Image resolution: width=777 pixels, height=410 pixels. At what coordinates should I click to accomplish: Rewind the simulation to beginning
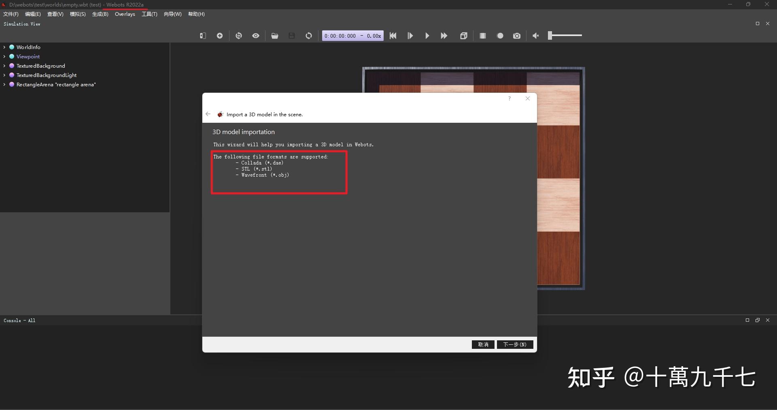coord(393,36)
